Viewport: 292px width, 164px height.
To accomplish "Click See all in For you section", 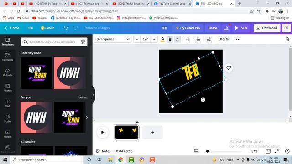I will click(x=83, y=97).
